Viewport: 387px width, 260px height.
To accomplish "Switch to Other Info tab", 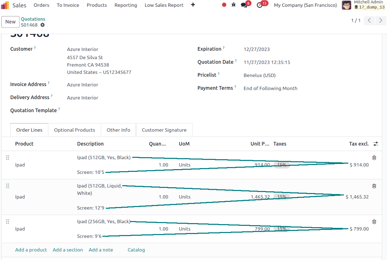I will [x=118, y=130].
